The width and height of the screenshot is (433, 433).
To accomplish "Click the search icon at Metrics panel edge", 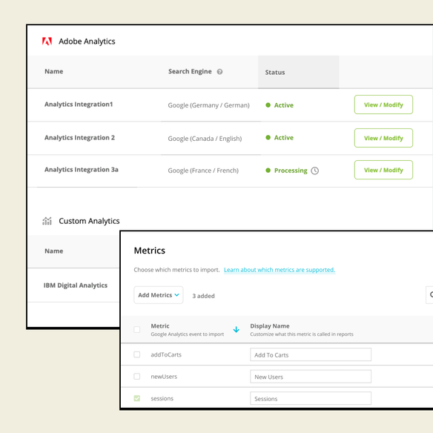I will (x=431, y=295).
